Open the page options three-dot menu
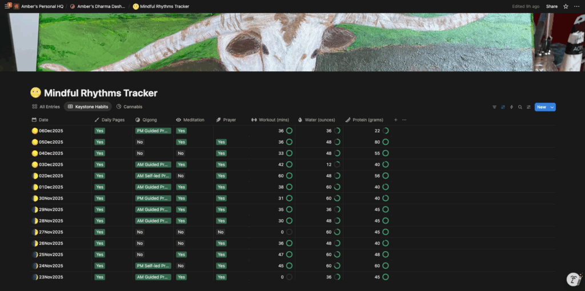The image size is (585, 291). point(576,6)
